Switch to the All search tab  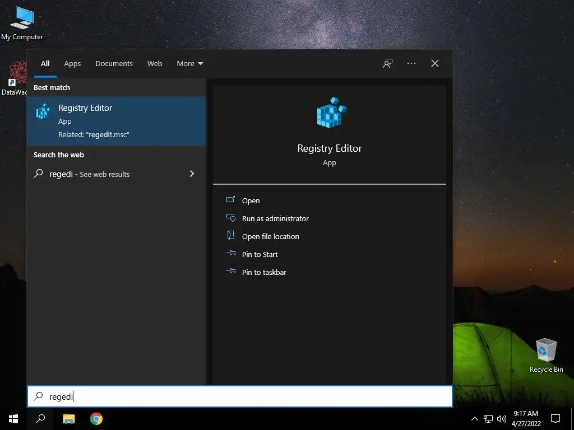coord(45,64)
